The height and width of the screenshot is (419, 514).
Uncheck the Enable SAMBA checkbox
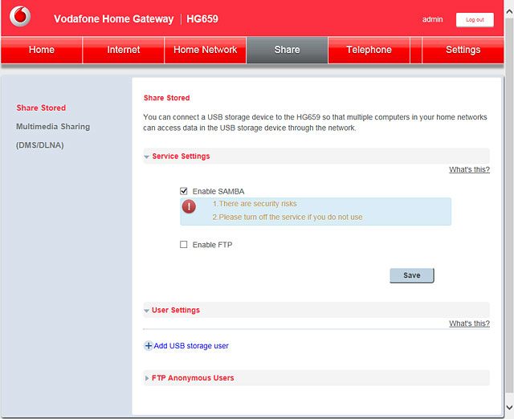[184, 191]
